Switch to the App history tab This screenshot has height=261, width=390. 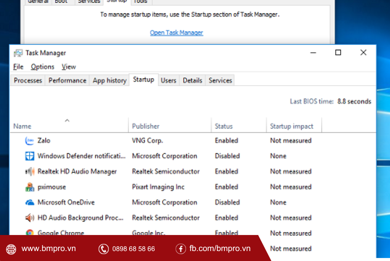coord(110,80)
